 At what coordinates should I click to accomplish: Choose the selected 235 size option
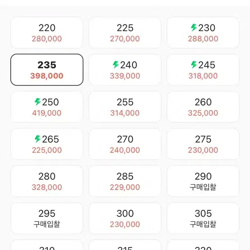click(x=47, y=70)
